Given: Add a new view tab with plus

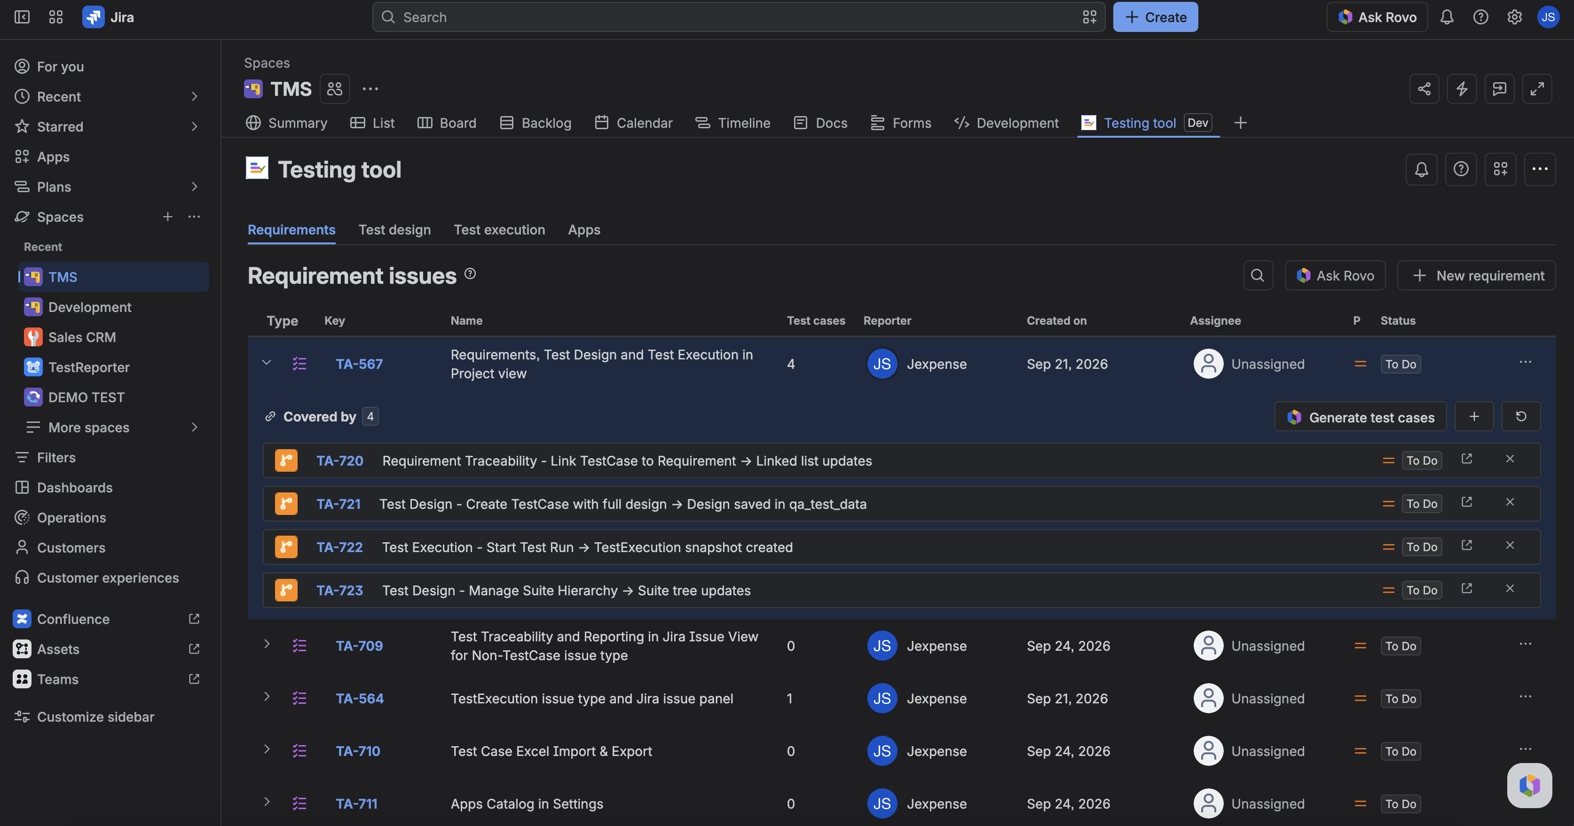Looking at the screenshot, I should pos(1240,123).
